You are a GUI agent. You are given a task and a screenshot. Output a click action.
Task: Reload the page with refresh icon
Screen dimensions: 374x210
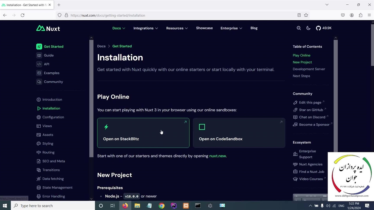click(x=22, y=15)
